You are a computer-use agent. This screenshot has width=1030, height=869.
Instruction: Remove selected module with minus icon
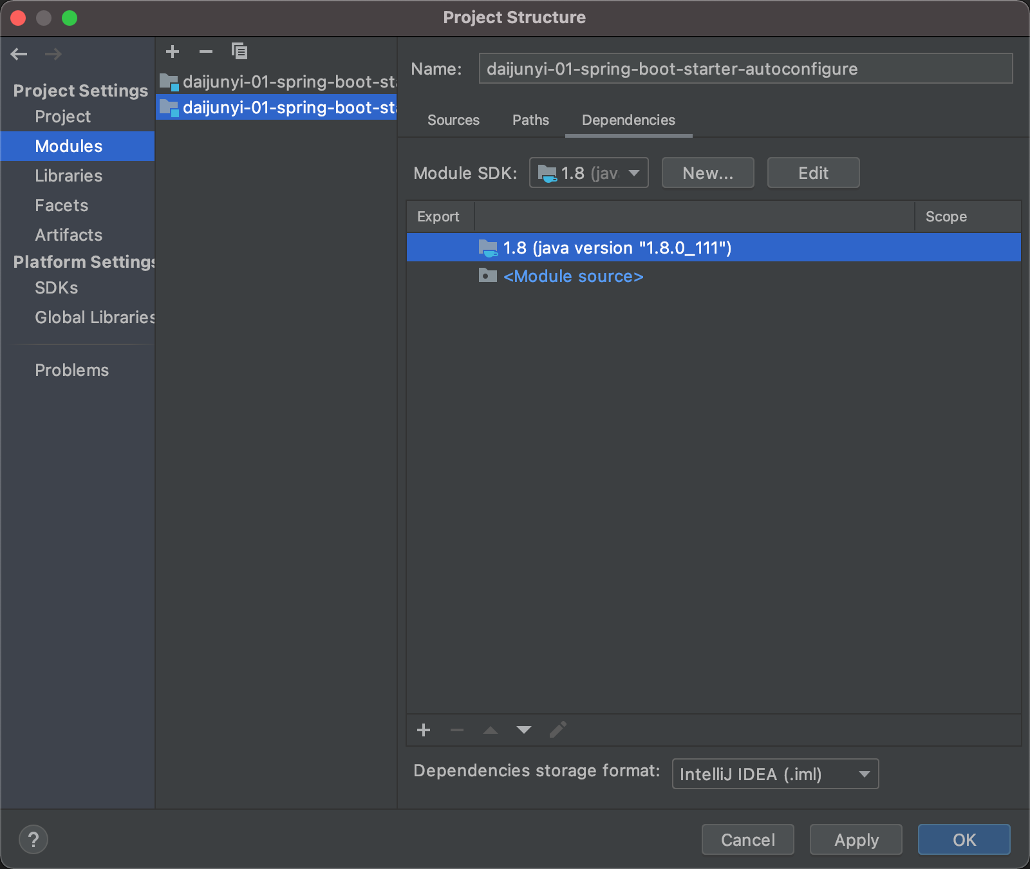click(x=206, y=51)
